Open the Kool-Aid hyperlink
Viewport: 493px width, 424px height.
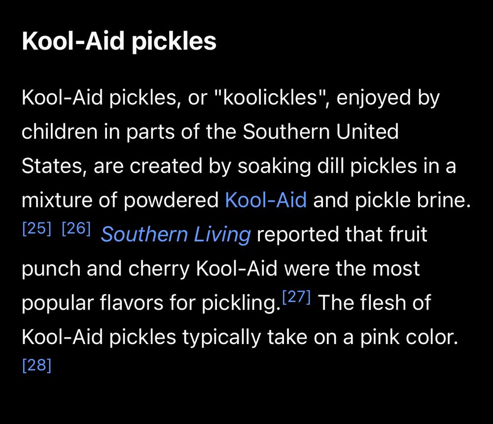tap(266, 200)
